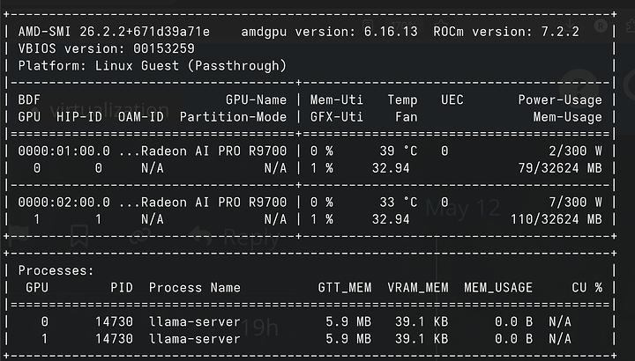Click the '33 °C' temperature value
Screen dimensions: 635x361
[398, 202]
